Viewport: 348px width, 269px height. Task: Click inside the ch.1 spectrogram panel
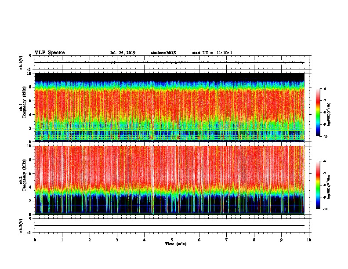click(x=170, y=107)
